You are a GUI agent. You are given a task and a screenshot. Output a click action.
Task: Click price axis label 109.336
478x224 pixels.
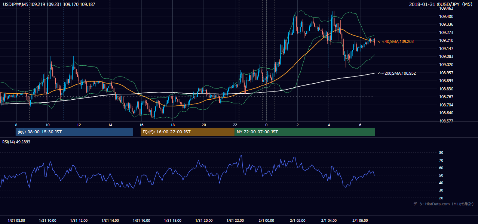(447, 25)
